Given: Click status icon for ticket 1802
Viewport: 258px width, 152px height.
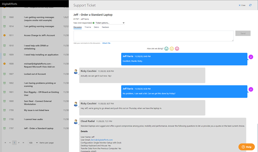Looking at the screenshot, I should tap(5, 83).
